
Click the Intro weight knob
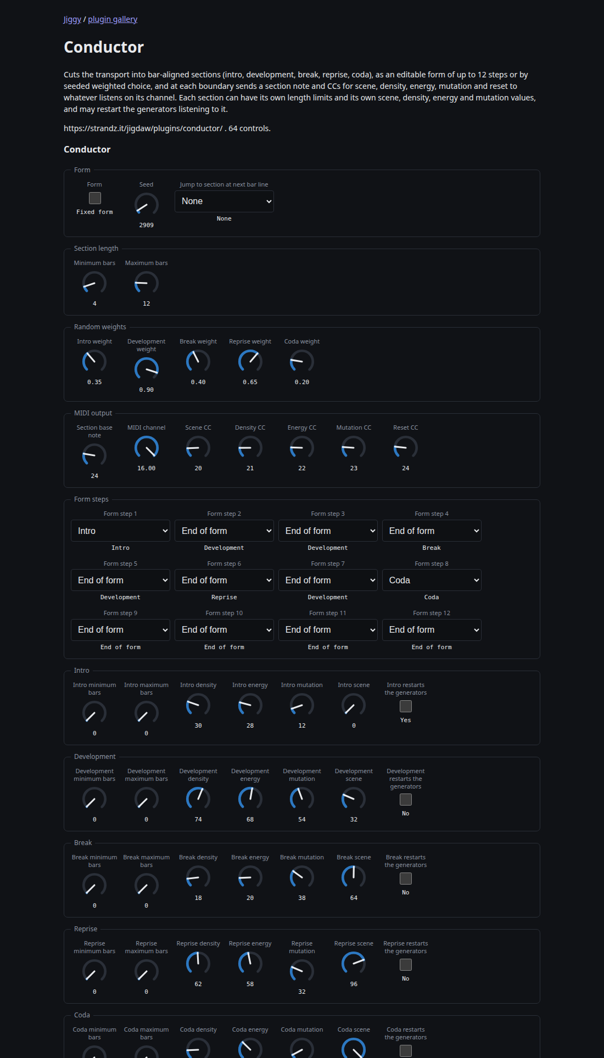tap(94, 362)
